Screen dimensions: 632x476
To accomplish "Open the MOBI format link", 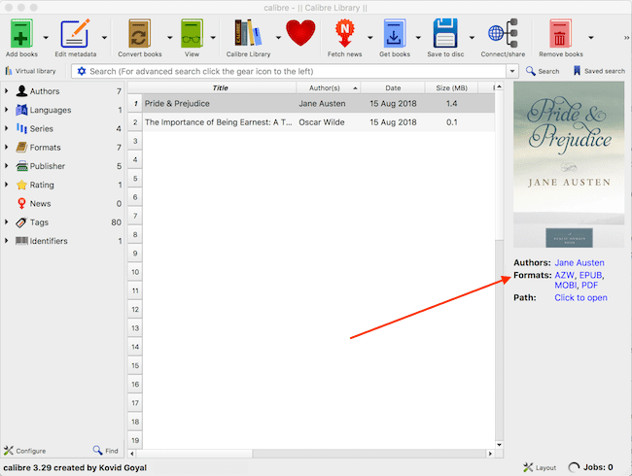I will pos(566,286).
